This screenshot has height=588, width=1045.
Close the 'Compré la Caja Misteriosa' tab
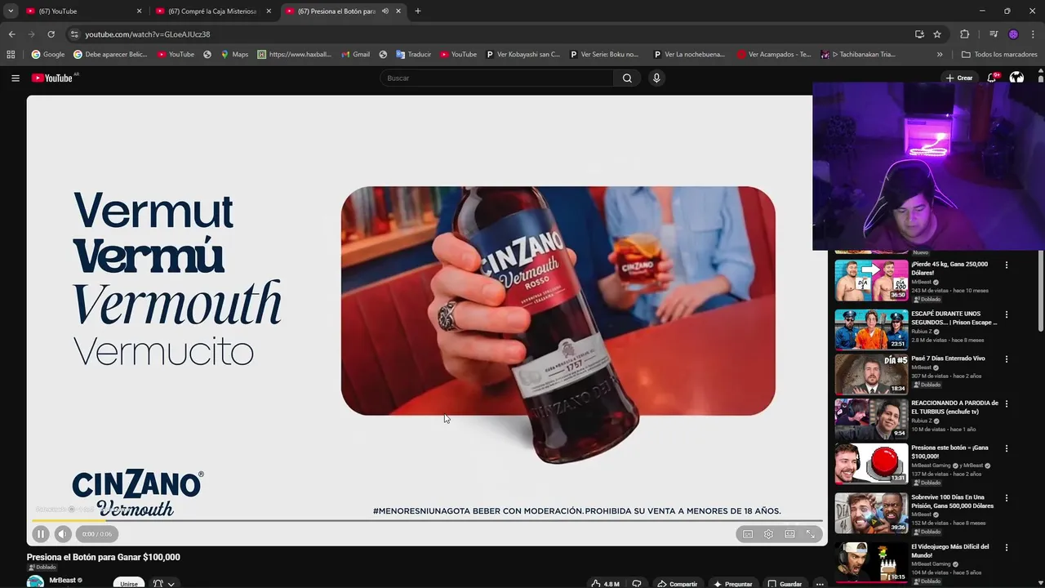click(269, 11)
